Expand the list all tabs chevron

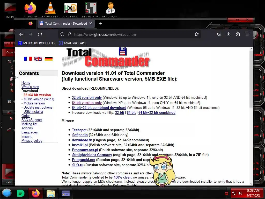click(210, 23)
